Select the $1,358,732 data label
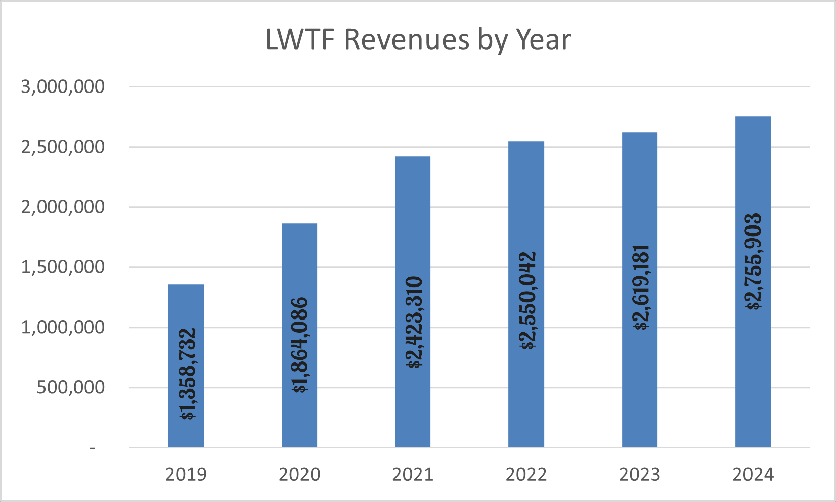This screenshot has height=502, width=836. pos(188,374)
